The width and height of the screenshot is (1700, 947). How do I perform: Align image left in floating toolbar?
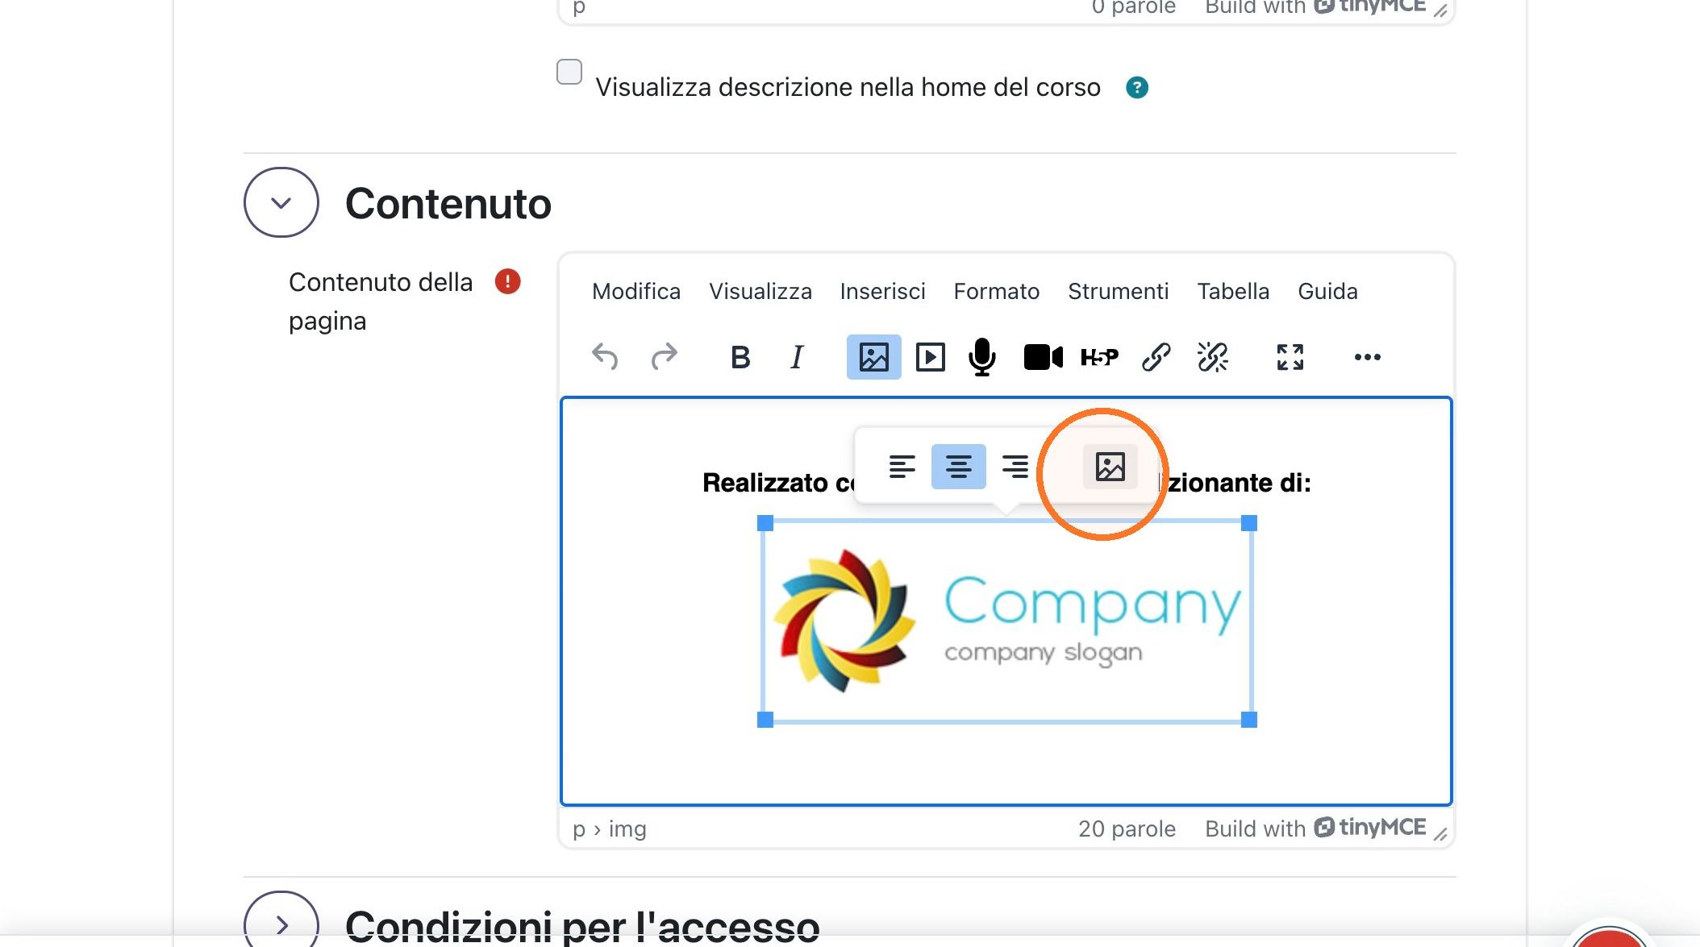902,466
